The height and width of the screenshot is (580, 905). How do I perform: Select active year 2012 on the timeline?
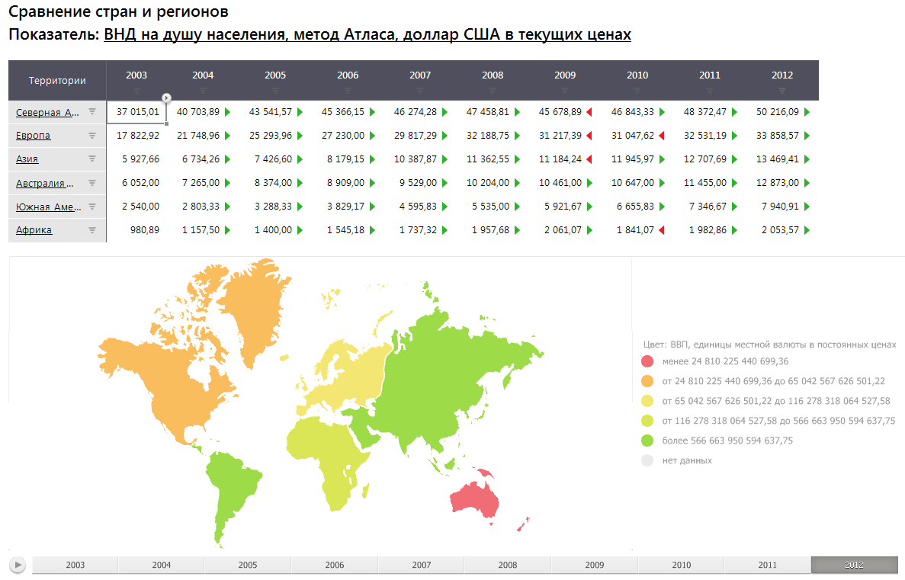(854, 565)
